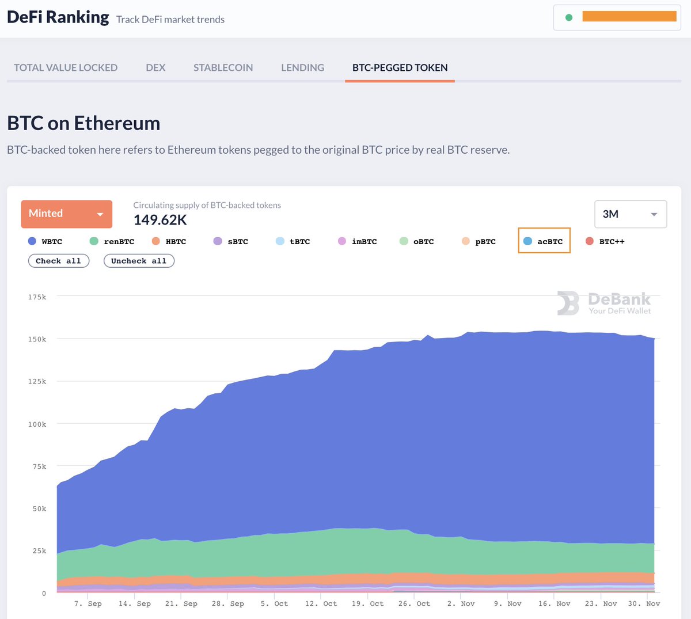
Task: Toggle the sBTC legend series
Action: (231, 241)
